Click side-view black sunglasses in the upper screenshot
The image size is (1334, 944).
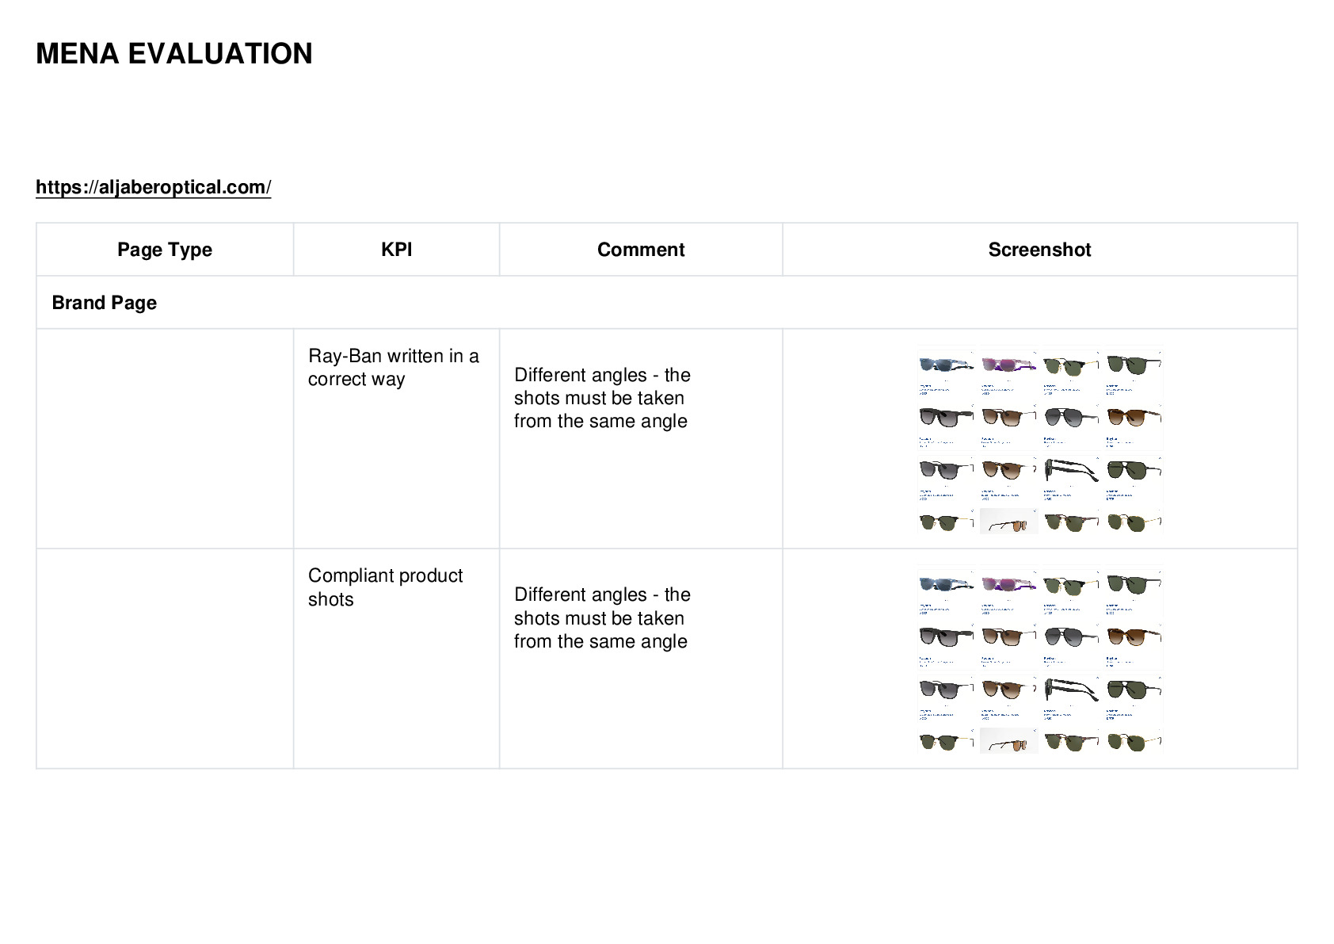(1070, 469)
